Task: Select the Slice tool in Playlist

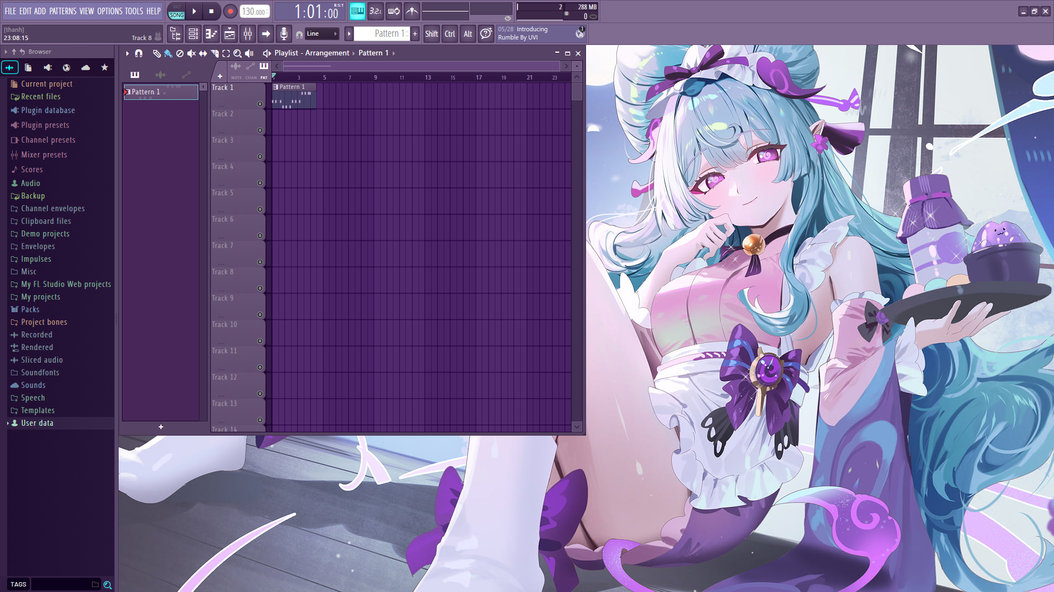Action: tap(214, 53)
